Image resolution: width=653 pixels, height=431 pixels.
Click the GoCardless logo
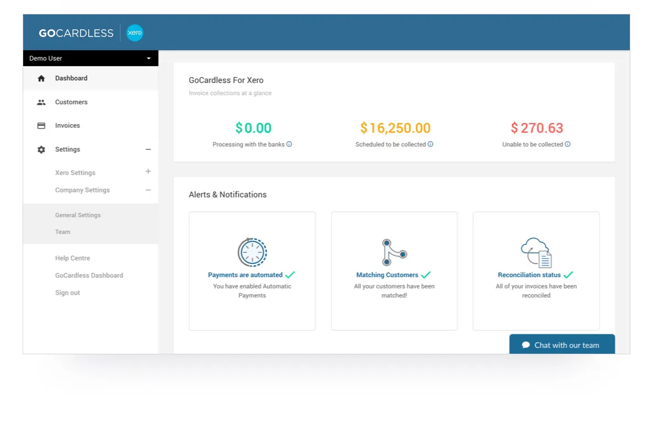coord(76,33)
